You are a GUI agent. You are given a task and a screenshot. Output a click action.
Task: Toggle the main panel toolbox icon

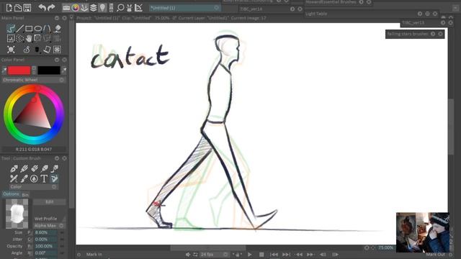click(x=66, y=8)
